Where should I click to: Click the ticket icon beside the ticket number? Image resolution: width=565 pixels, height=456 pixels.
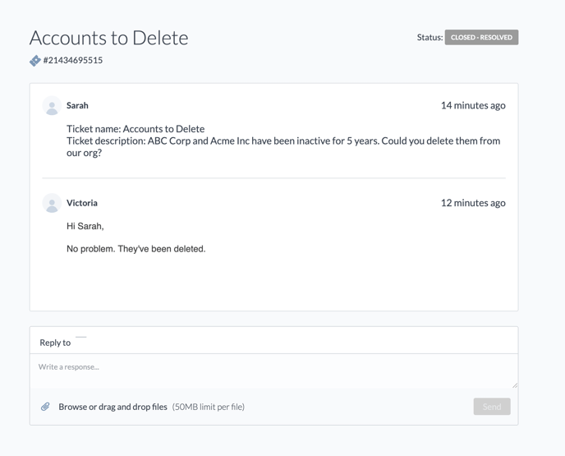[35, 61]
